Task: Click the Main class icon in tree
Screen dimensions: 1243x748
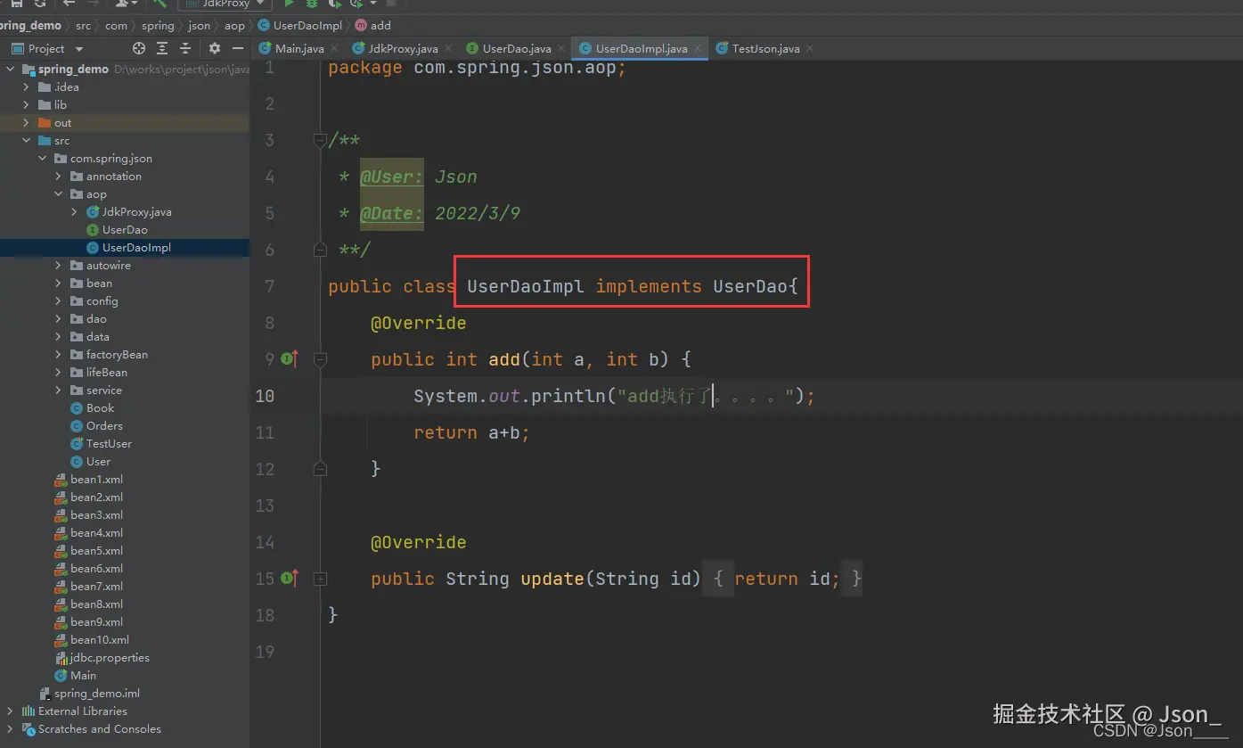Action: coord(61,676)
